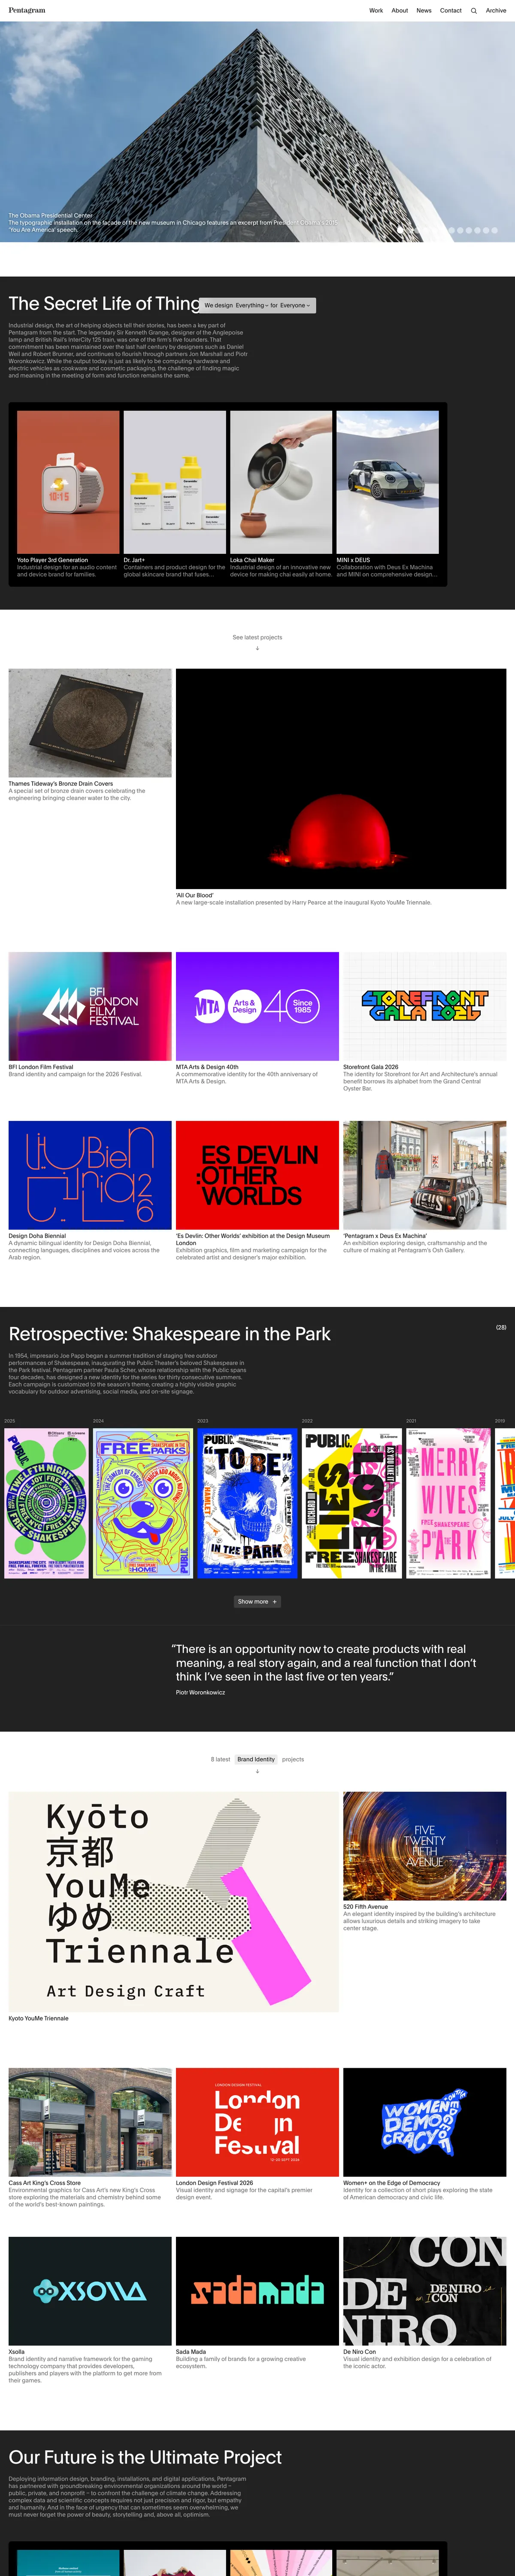Open the Xsolla logo card
Image resolution: width=515 pixels, height=2576 pixels.
point(90,2291)
